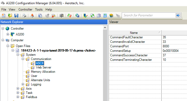Select the CommandSuccessCharacter parameter row
The image size is (187, 101).
click(148, 55)
